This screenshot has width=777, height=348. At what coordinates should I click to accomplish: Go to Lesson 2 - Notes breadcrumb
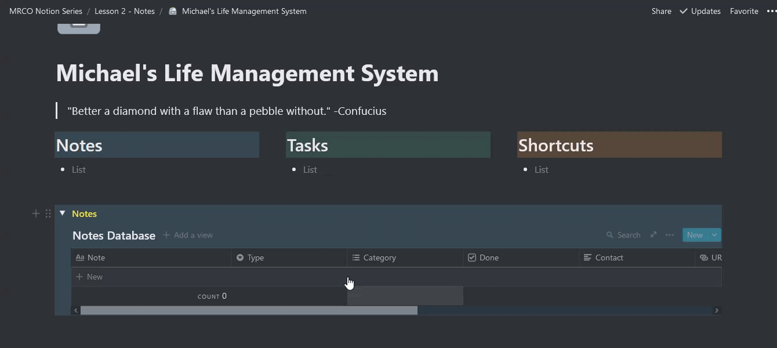124,11
